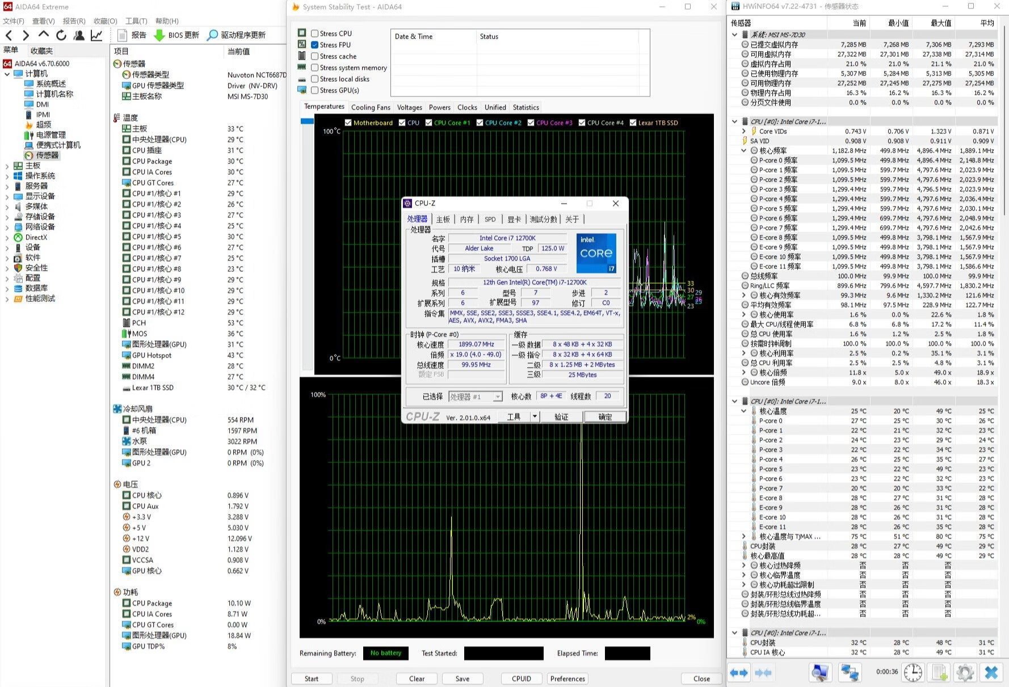The image size is (1009, 687).
Task: Click 当前值 column header in AIDA64
Action: [x=238, y=51]
